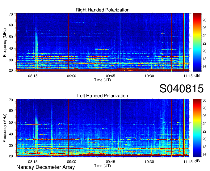Select 09:00 tick under Left Handed plot

click(x=72, y=162)
